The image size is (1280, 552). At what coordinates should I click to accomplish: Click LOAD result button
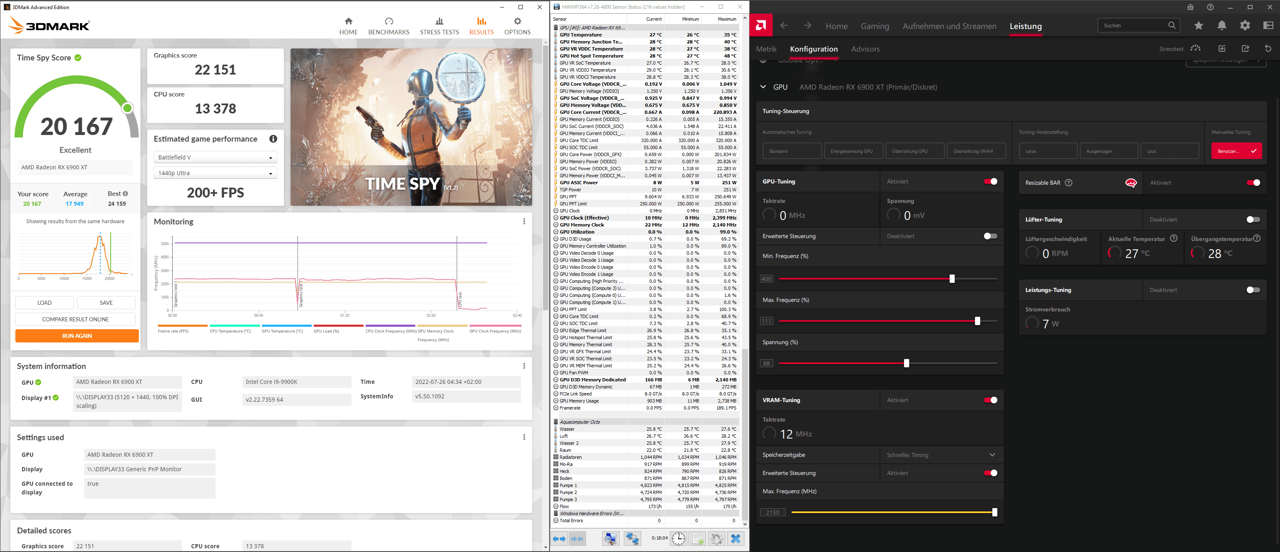click(44, 303)
